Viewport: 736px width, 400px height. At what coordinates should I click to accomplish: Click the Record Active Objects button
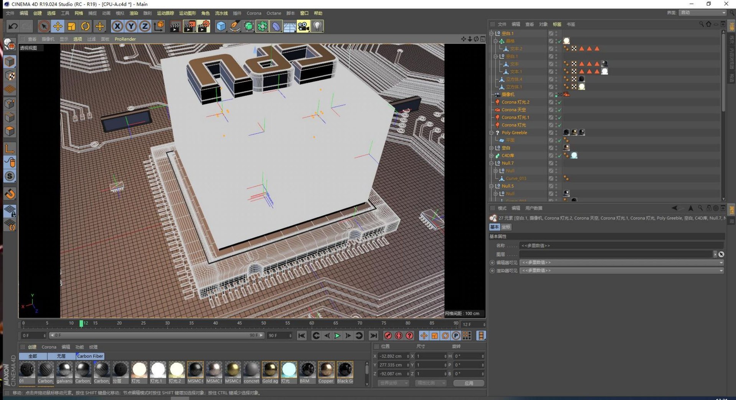(x=388, y=336)
